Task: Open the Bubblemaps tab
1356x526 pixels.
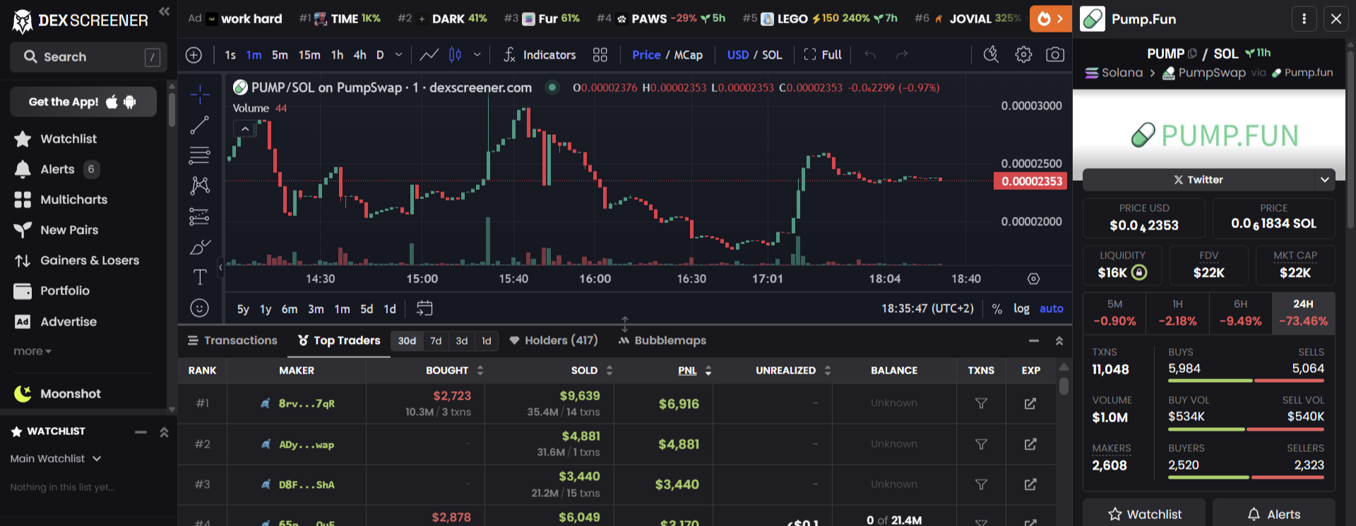Action: [x=662, y=341]
